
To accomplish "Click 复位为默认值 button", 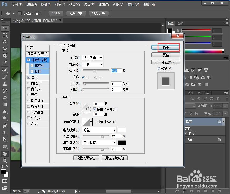I will point(115,158).
